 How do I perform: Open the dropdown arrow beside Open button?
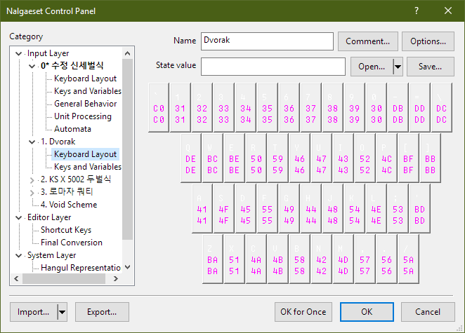click(x=398, y=67)
